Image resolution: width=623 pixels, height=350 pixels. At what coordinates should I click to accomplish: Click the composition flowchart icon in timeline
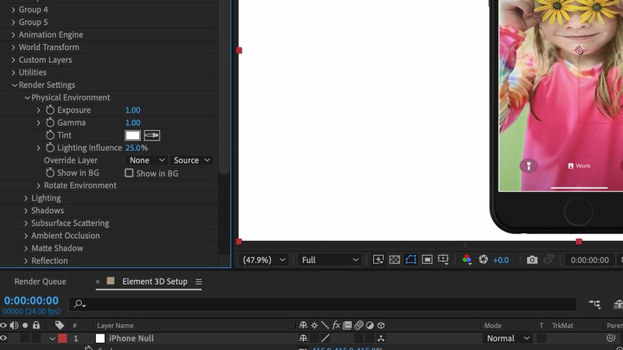pos(595,304)
